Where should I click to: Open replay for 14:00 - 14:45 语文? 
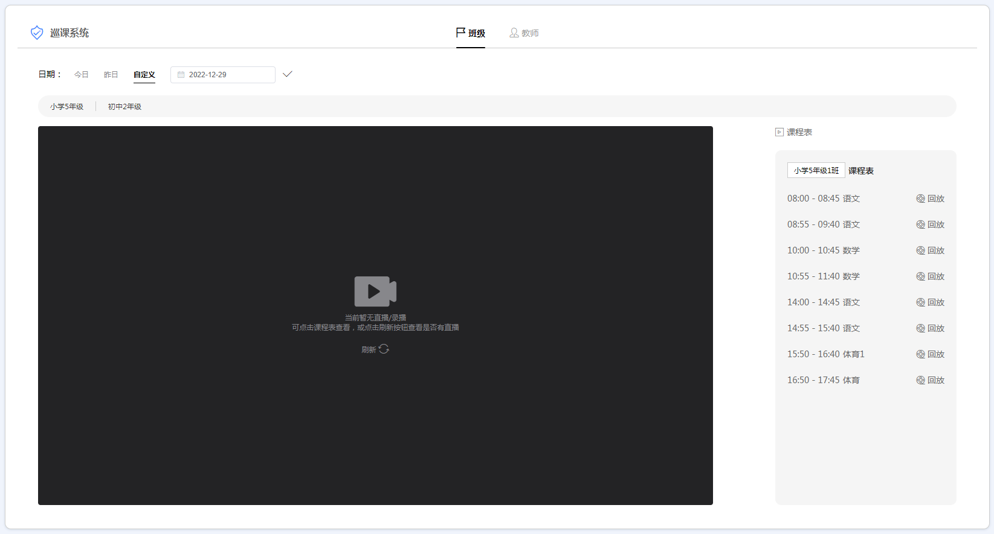point(930,302)
